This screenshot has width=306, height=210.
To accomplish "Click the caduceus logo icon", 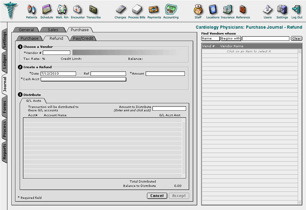I will (10, 10).
